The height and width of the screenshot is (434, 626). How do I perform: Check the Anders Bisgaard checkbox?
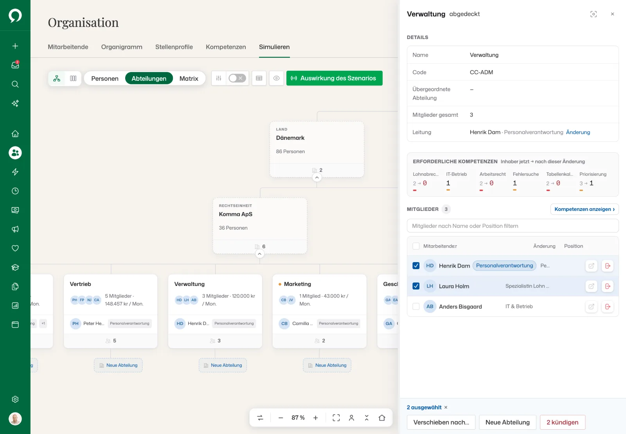[416, 307]
